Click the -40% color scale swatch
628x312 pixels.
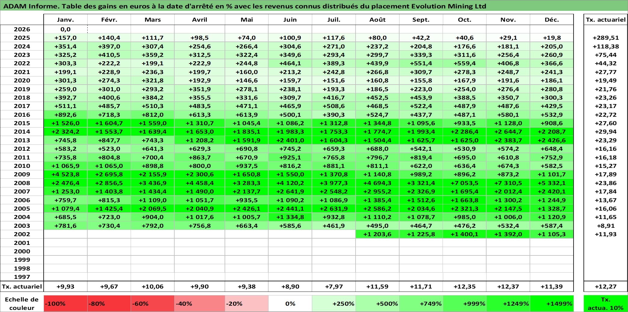point(200,304)
